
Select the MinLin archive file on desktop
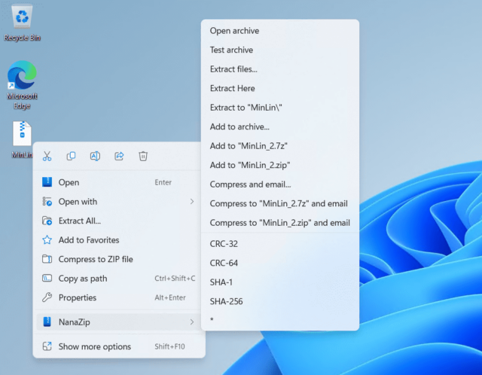[x=22, y=140]
